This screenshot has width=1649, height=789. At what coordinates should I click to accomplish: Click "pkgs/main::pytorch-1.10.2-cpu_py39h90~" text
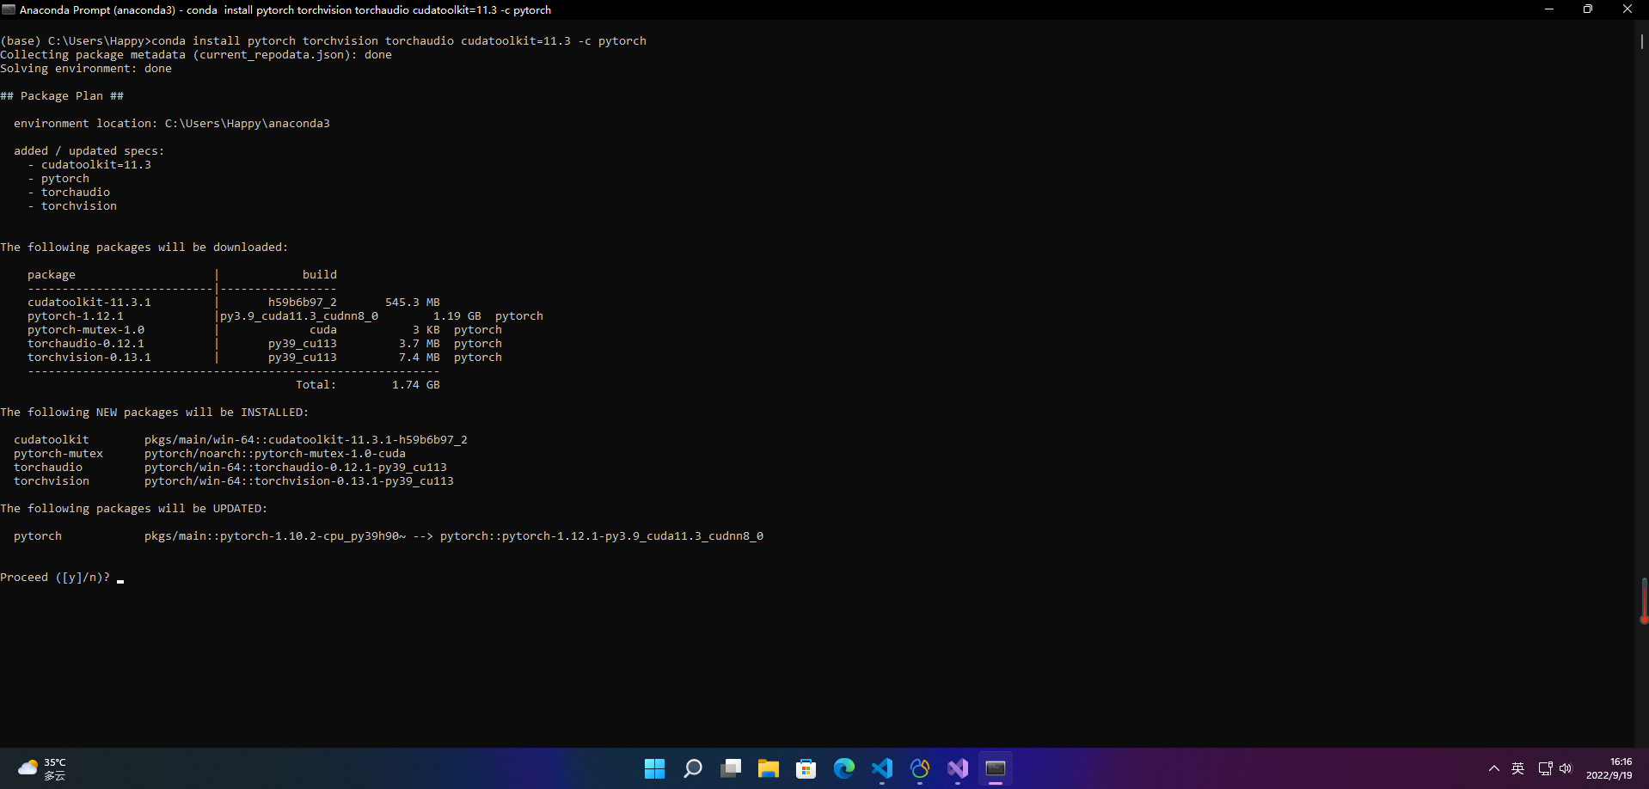[275, 536]
